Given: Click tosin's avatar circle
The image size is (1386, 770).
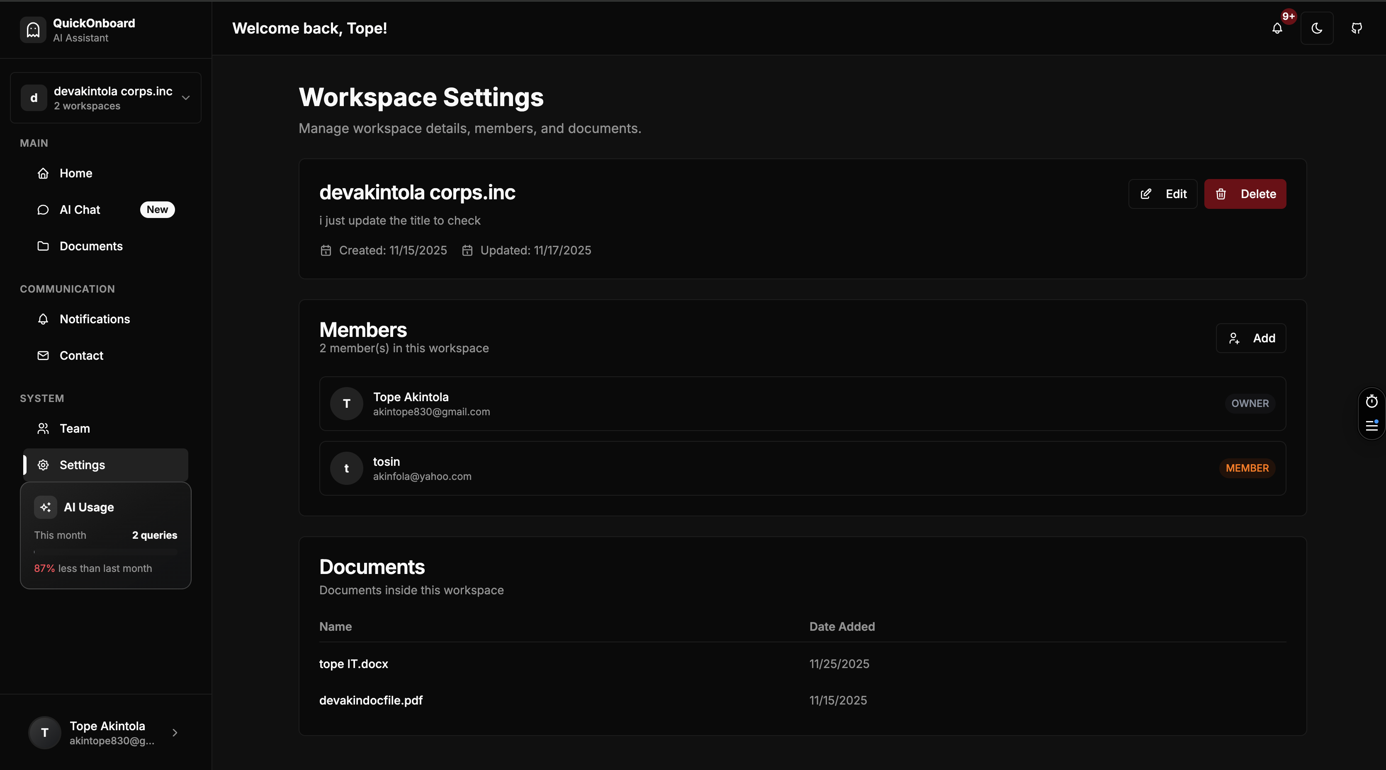Looking at the screenshot, I should pyautogui.click(x=347, y=468).
